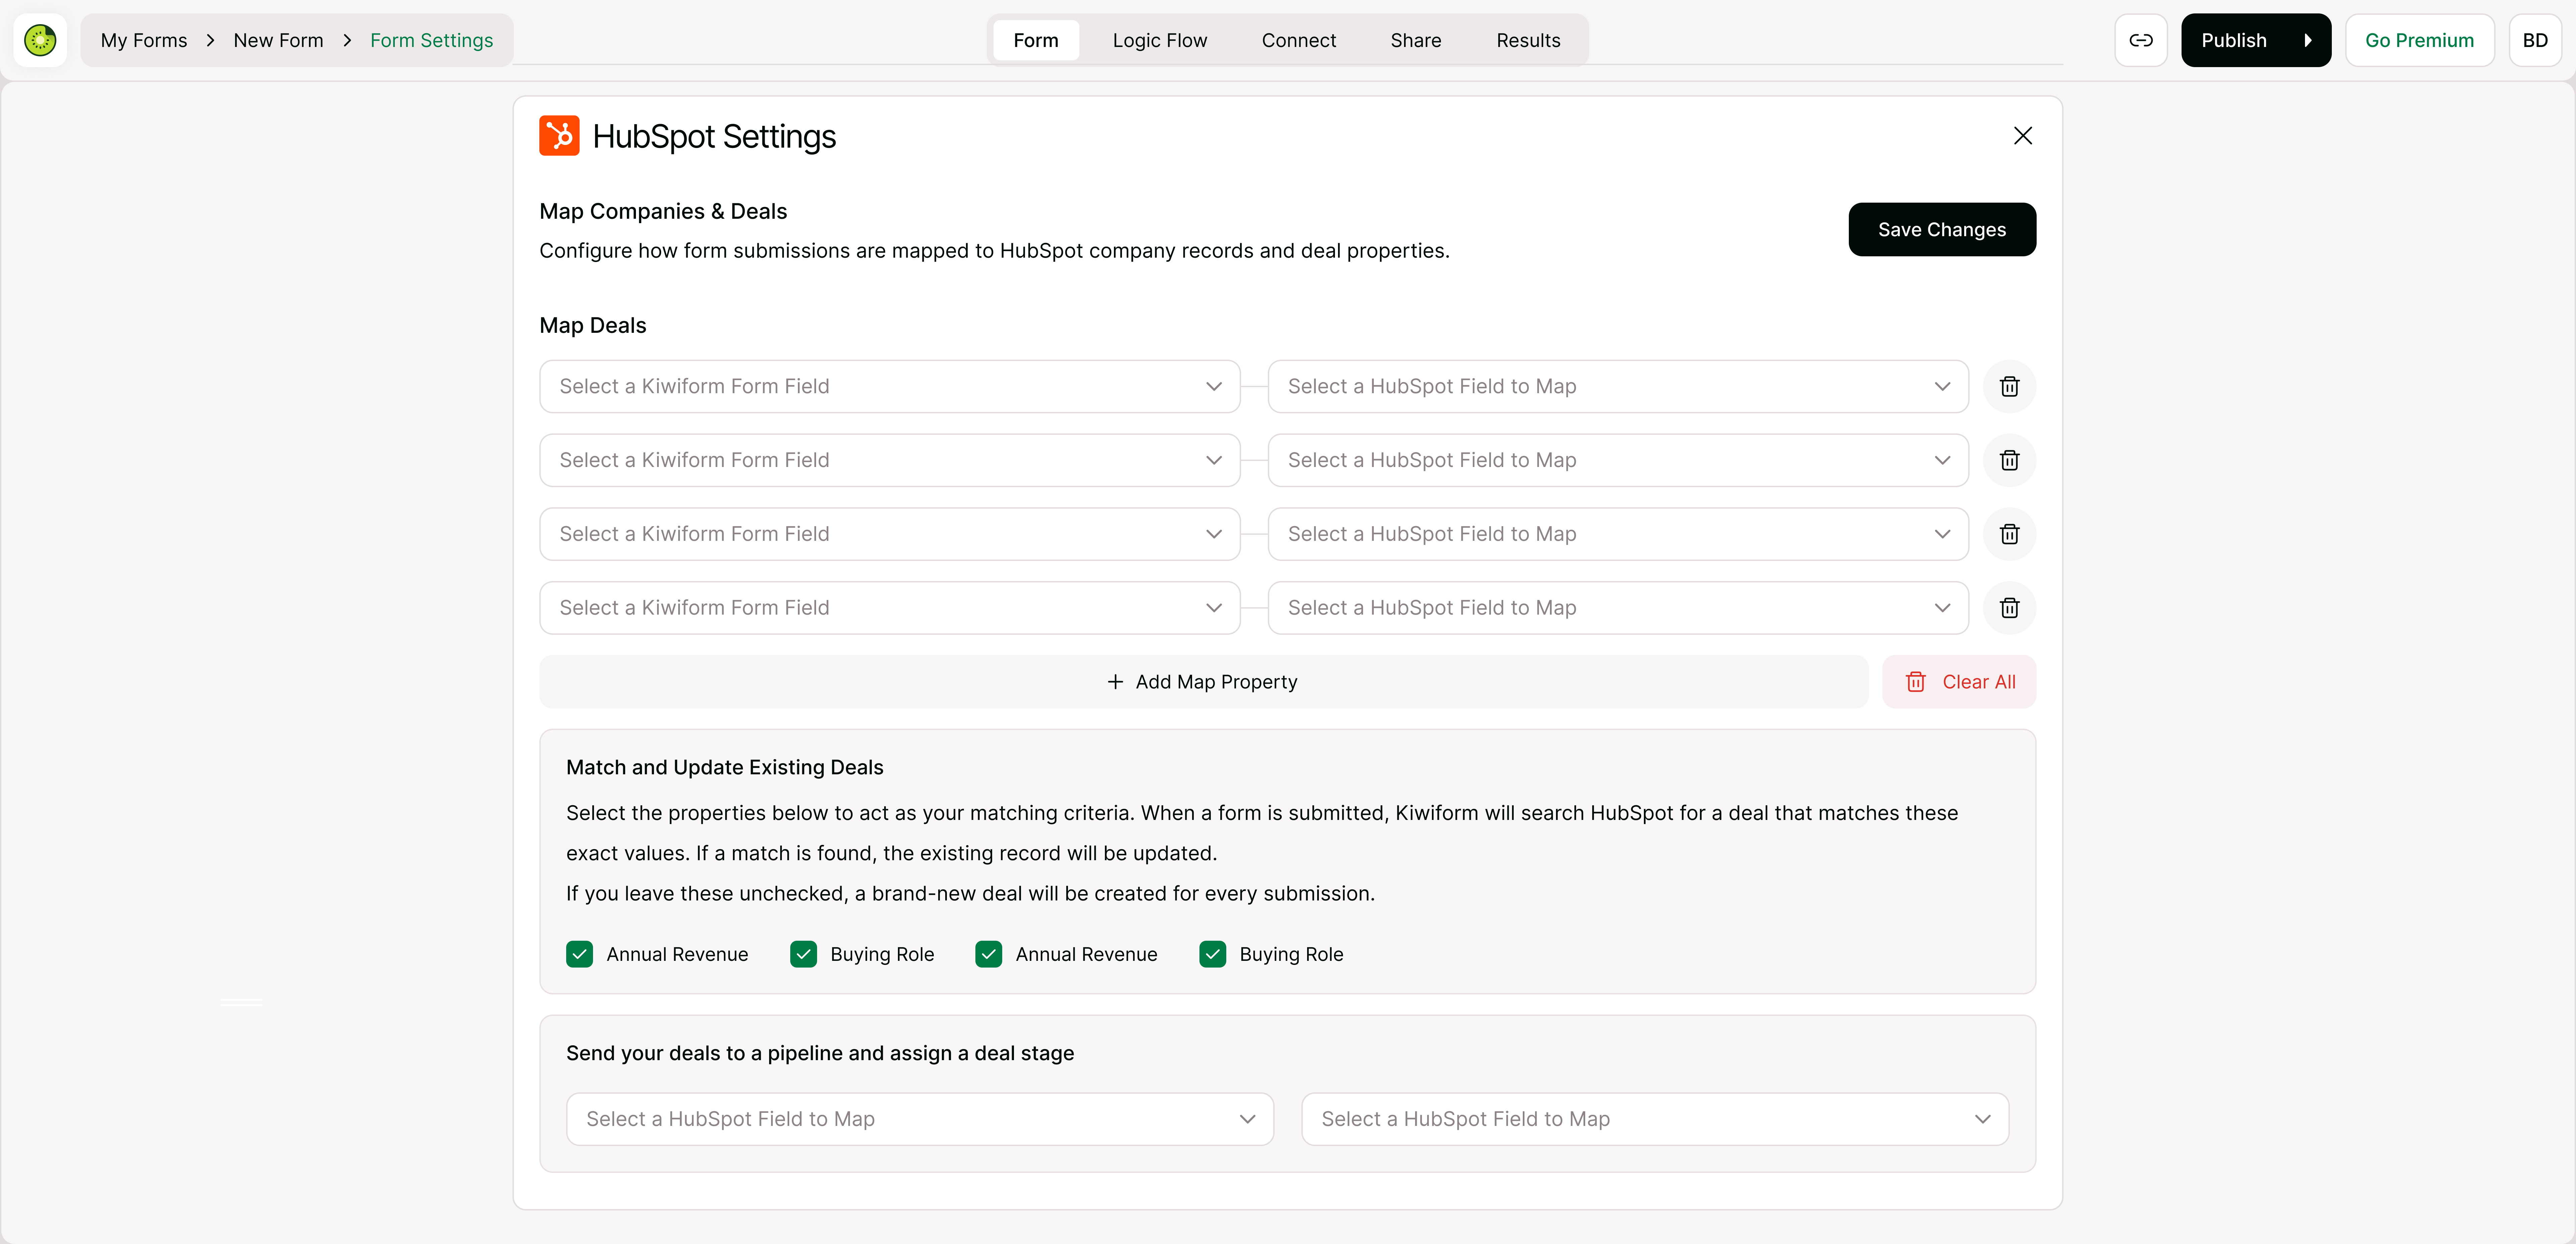Open third row HubSpot Field to Map dropdown
Viewport: 2576px width, 1244px height.
(1618, 534)
